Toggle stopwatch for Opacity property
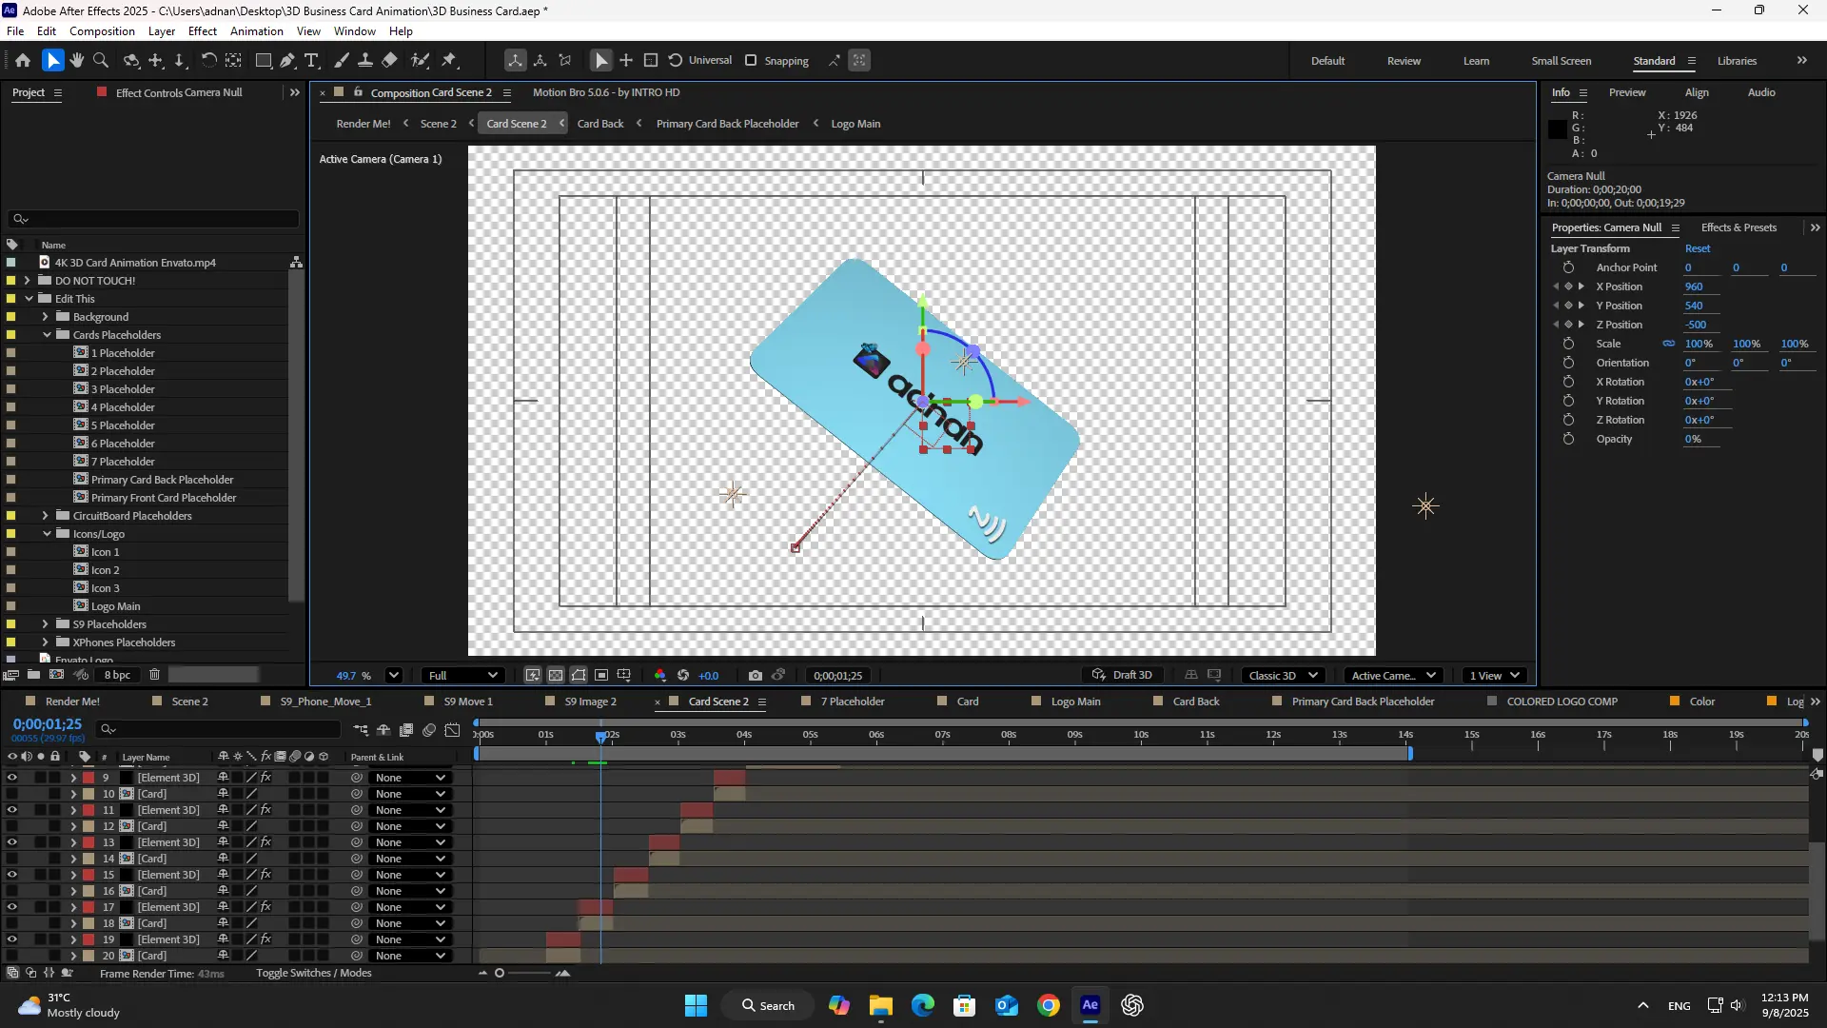Image resolution: width=1827 pixels, height=1028 pixels. click(1568, 439)
